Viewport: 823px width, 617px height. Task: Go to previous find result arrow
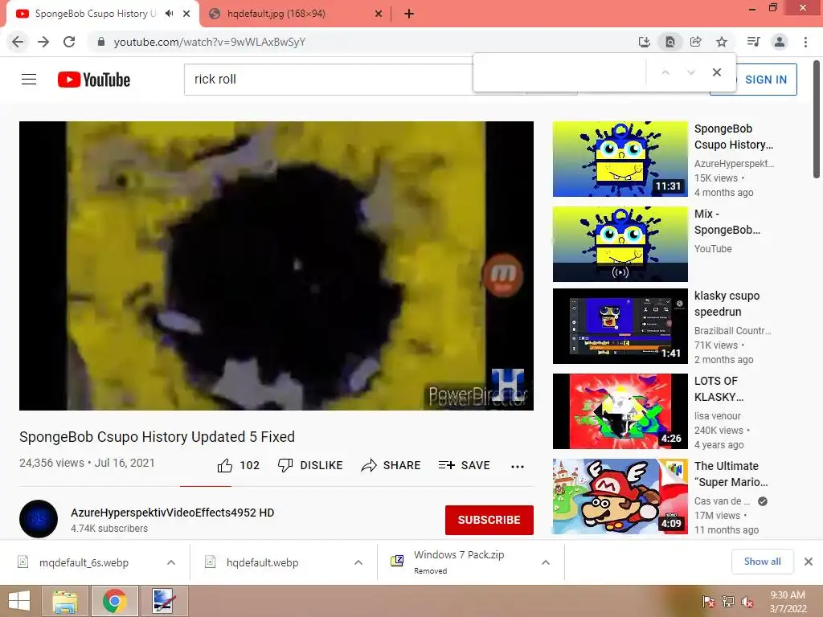[x=665, y=72]
